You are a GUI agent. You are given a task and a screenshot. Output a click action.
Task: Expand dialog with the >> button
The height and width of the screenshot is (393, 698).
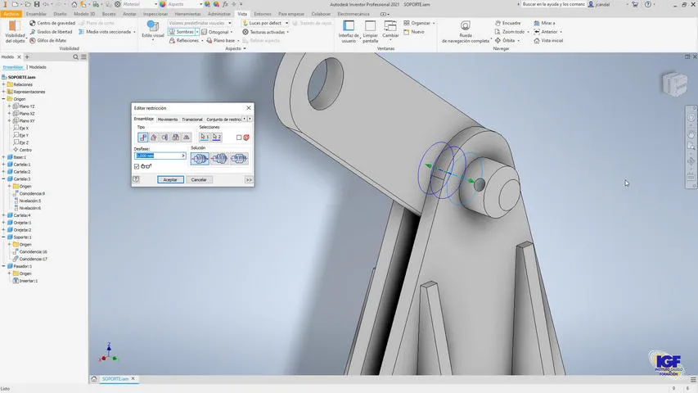[x=249, y=179]
